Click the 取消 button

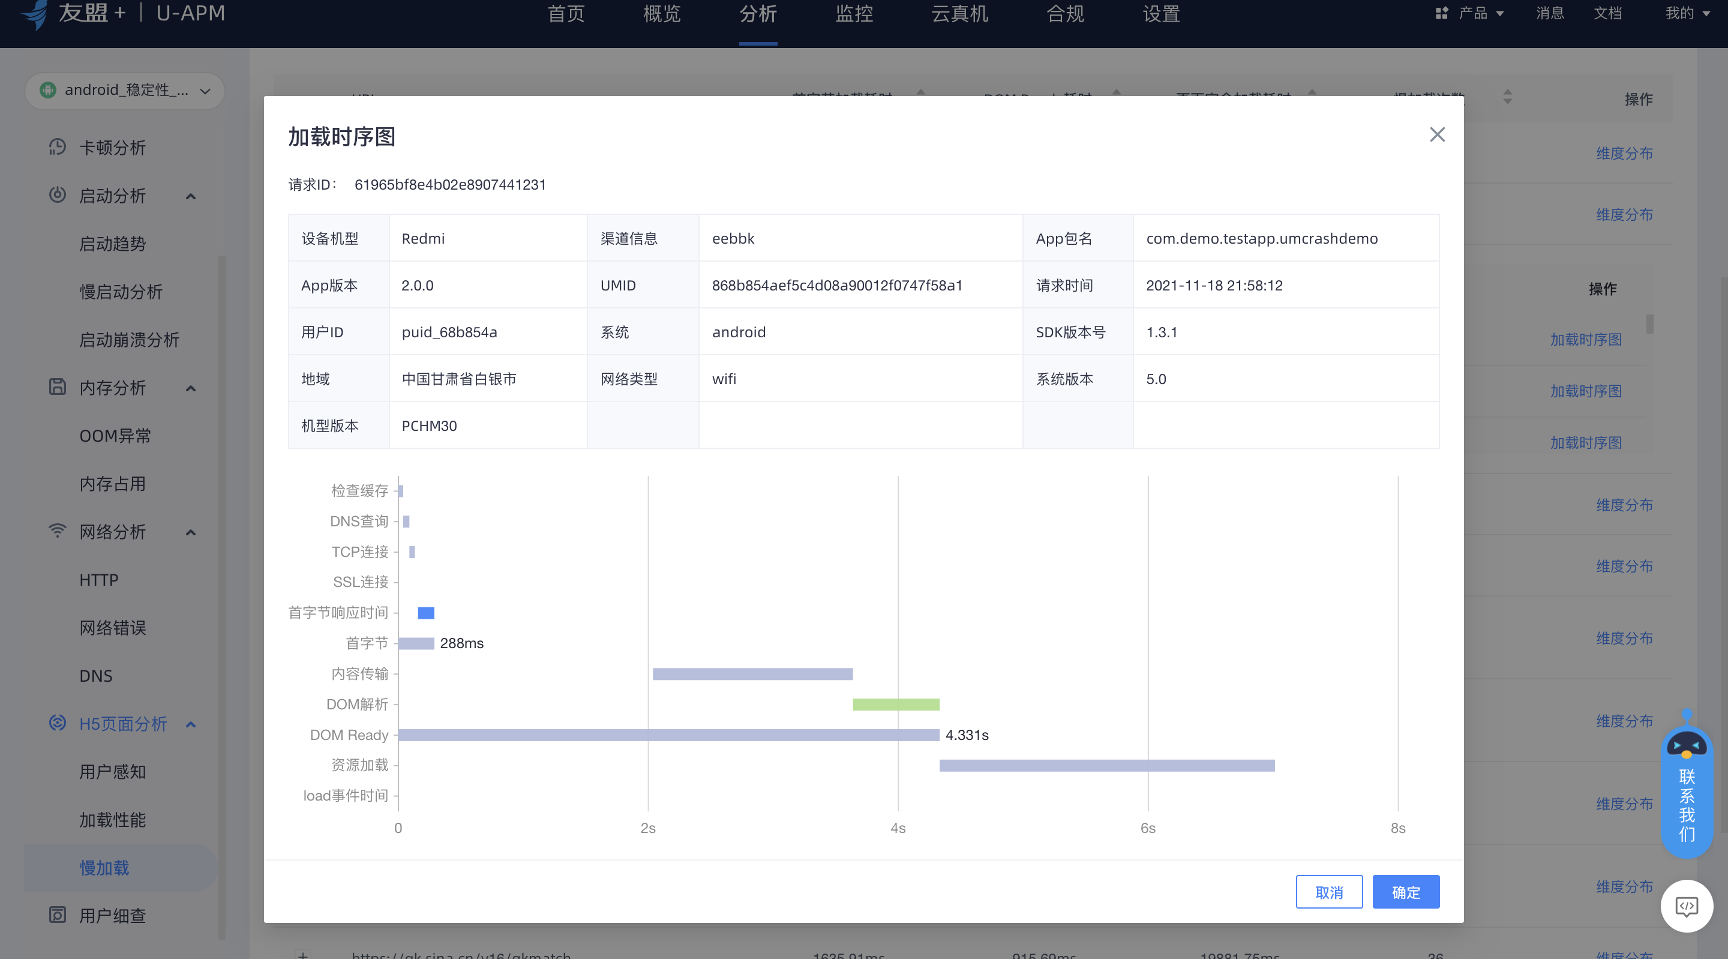click(1329, 892)
